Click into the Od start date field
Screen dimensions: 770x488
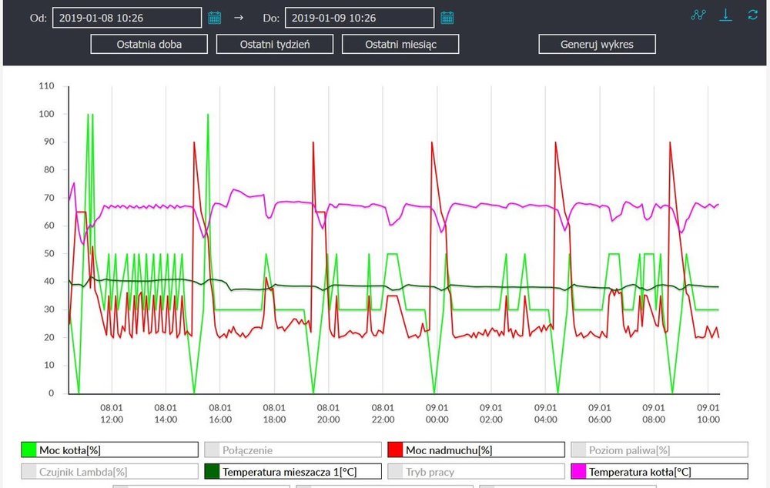(x=127, y=17)
